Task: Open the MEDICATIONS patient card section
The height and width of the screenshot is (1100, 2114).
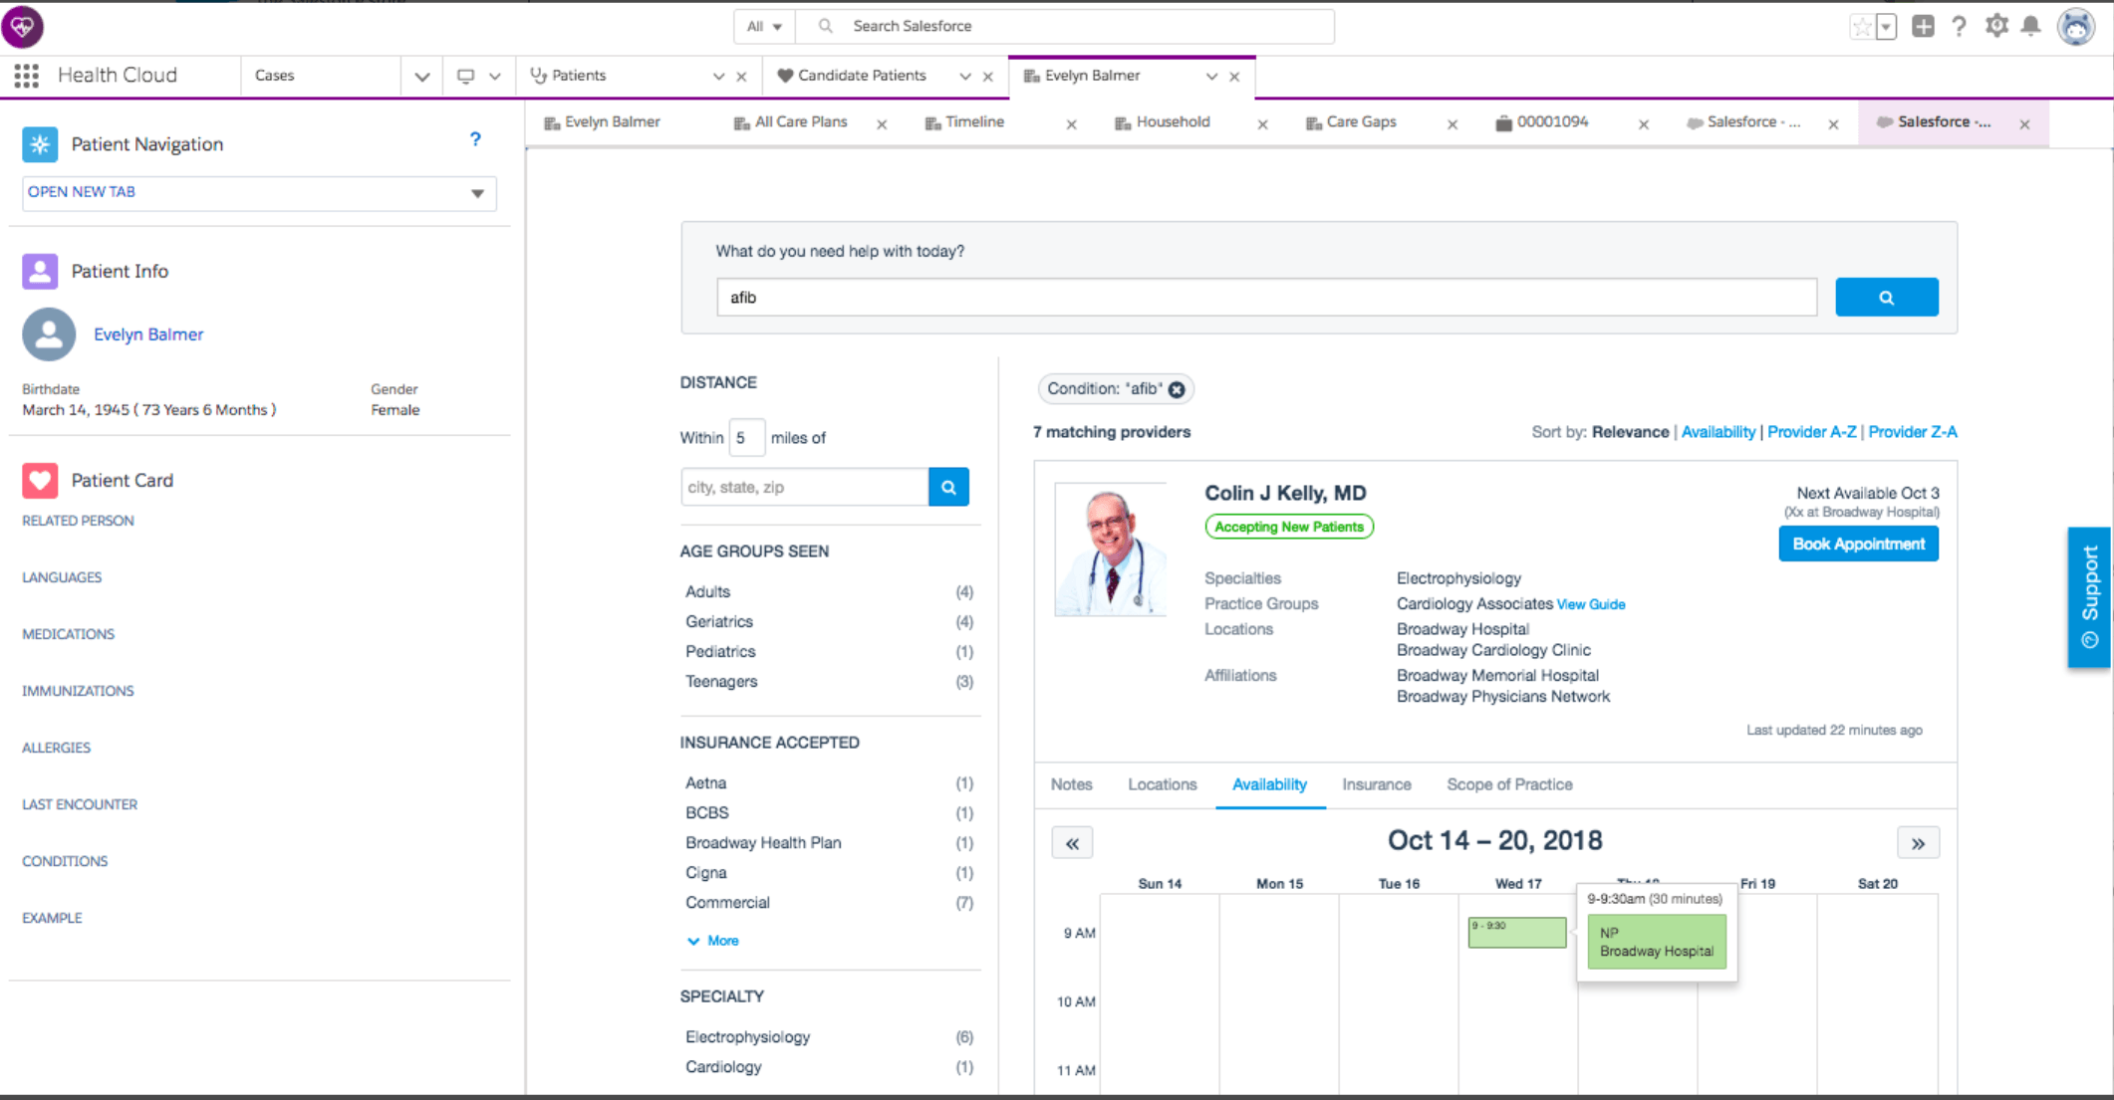Action: pyautogui.click(x=68, y=634)
